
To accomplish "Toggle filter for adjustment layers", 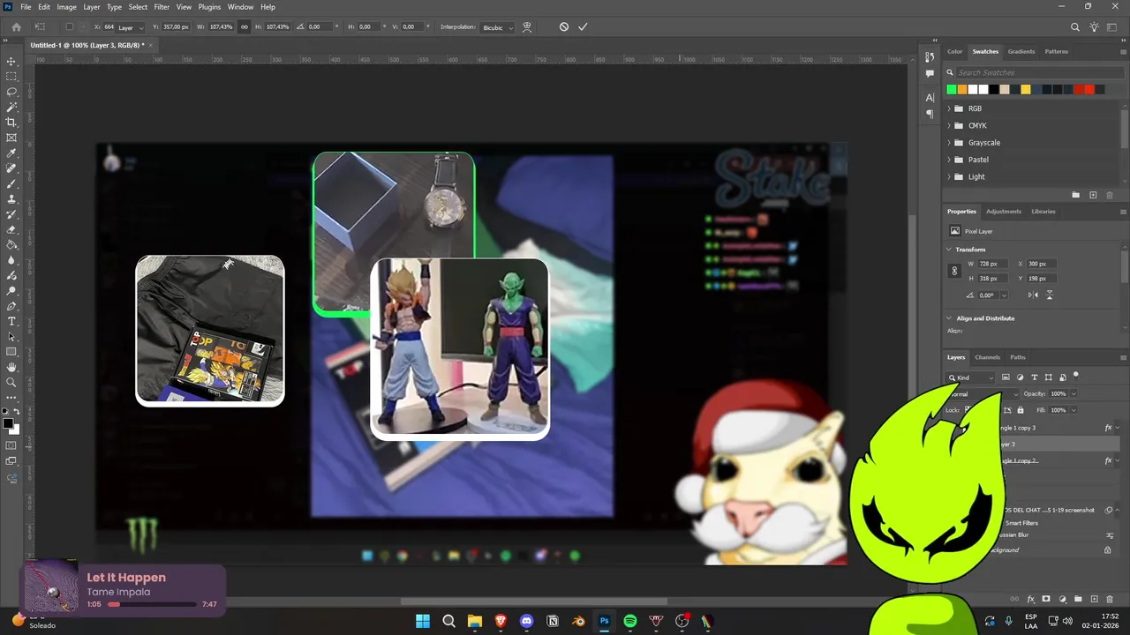I will point(1020,377).
